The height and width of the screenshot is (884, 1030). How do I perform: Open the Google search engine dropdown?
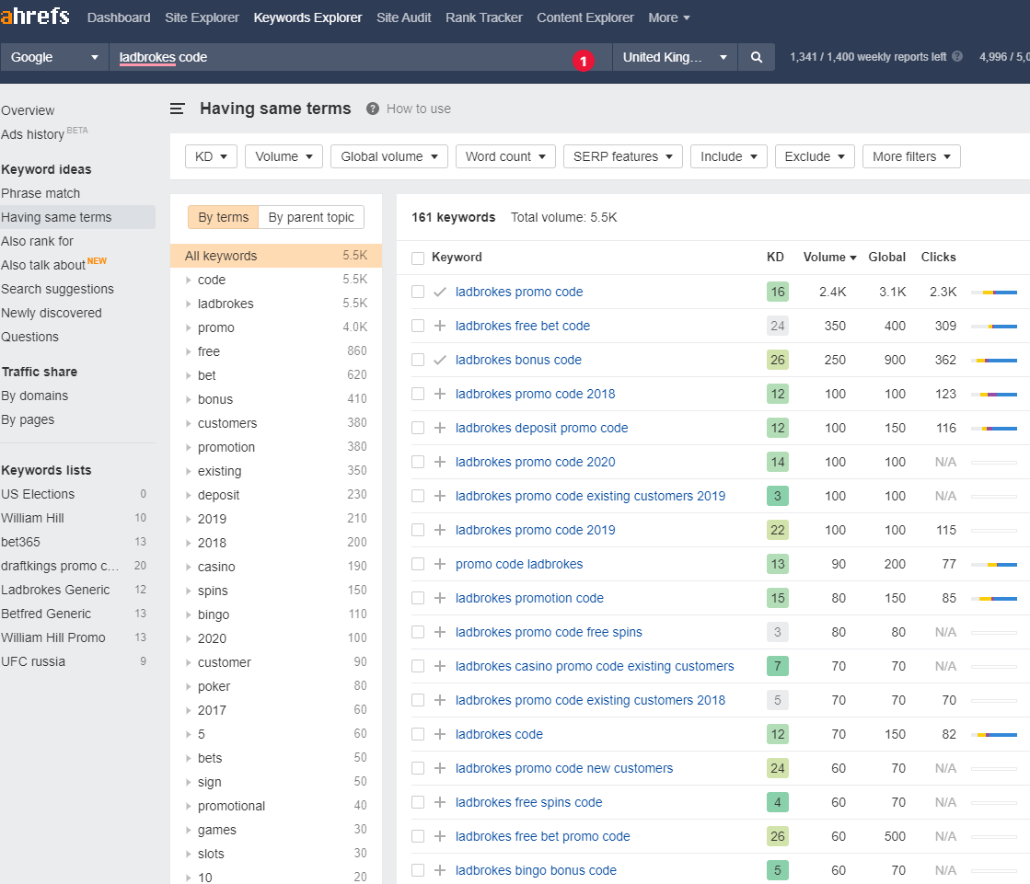click(54, 57)
